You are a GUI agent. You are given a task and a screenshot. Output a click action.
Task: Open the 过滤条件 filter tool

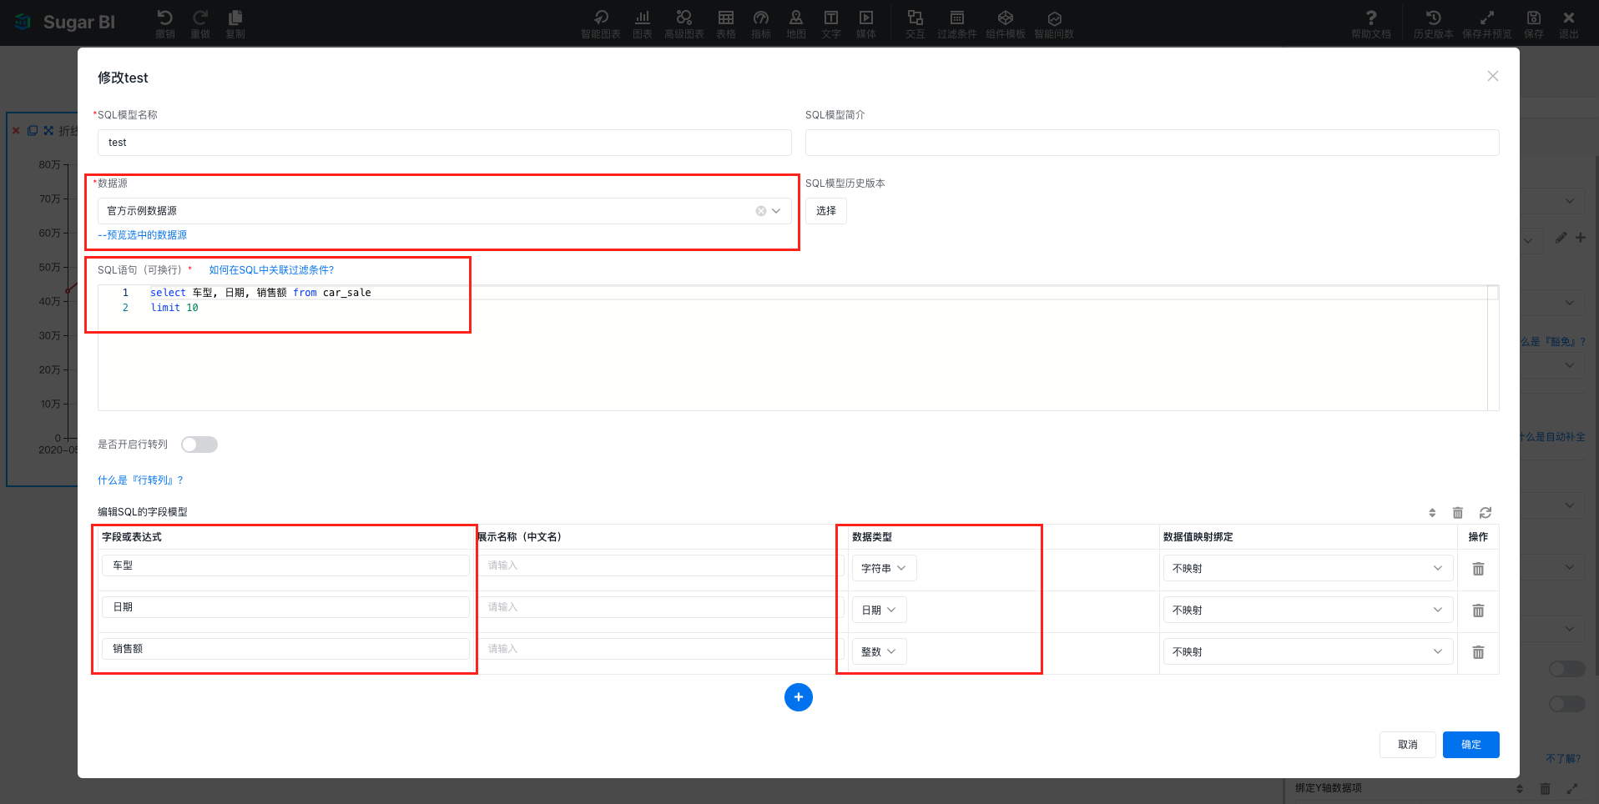point(957,23)
